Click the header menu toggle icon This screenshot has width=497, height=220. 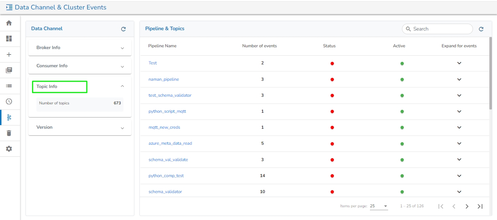(9, 7)
